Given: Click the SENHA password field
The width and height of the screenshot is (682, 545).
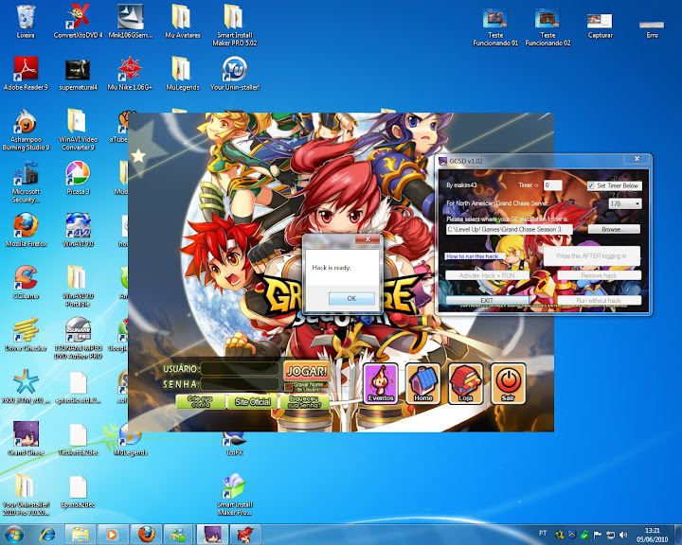Looking at the screenshot, I should click(x=240, y=384).
